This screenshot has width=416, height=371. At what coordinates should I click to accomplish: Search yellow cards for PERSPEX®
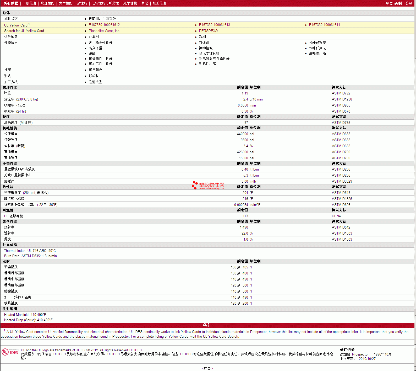point(208,31)
